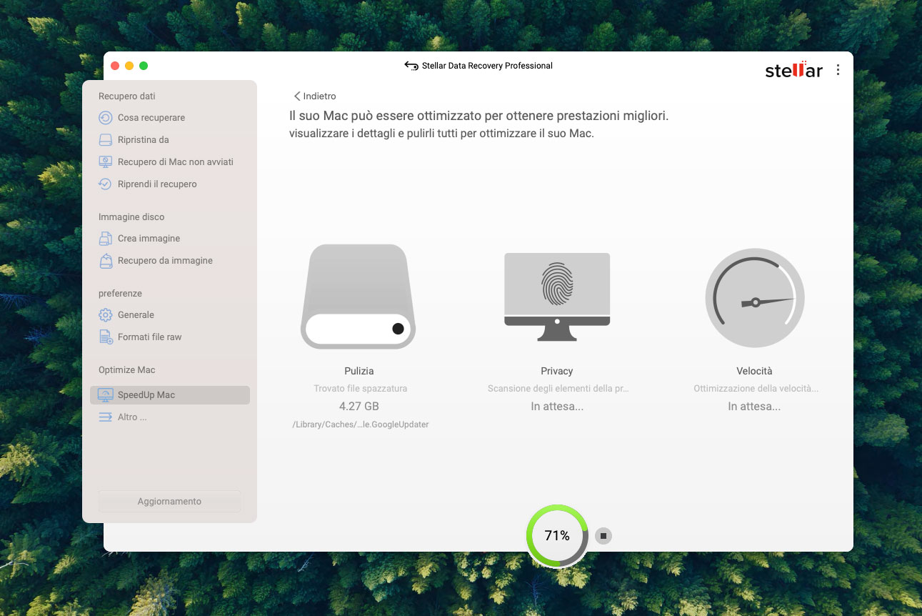922x616 pixels.
Task: Click the Stellar logo
Action: tap(793, 69)
